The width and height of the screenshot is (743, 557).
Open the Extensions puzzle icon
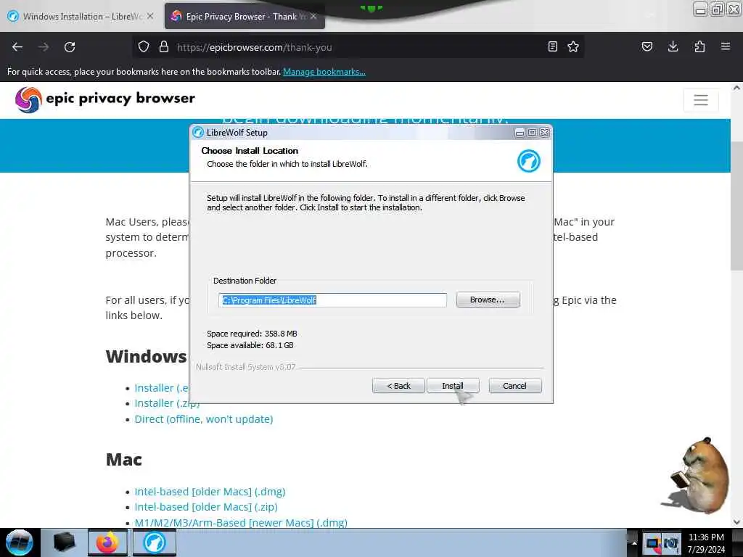699,46
